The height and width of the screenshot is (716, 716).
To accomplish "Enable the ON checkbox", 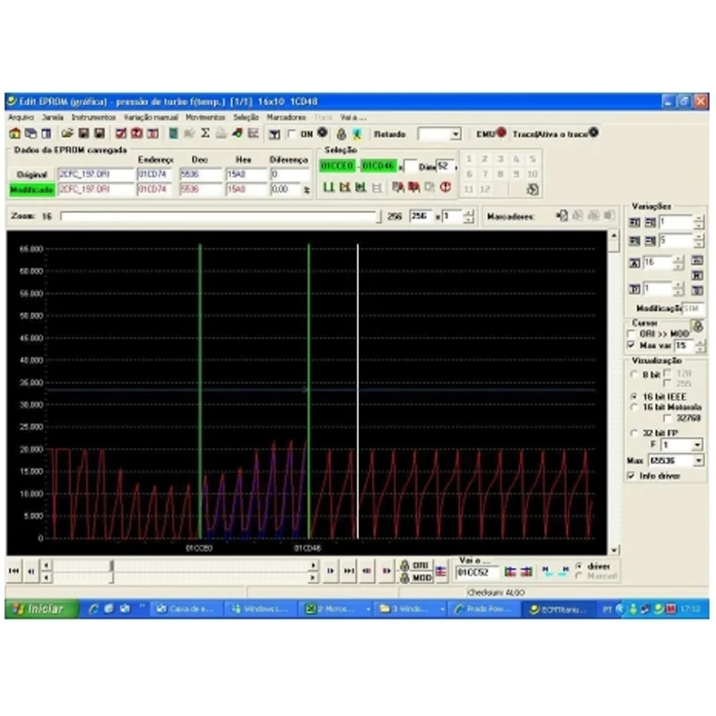I will click(292, 133).
